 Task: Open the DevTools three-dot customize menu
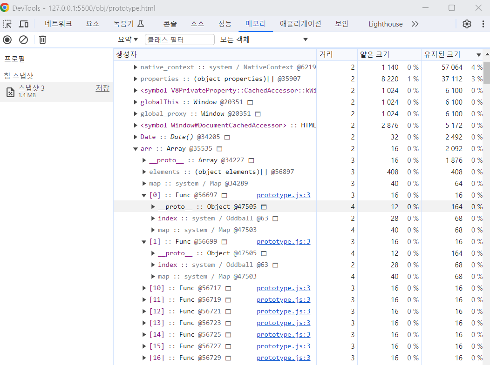[483, 24]
